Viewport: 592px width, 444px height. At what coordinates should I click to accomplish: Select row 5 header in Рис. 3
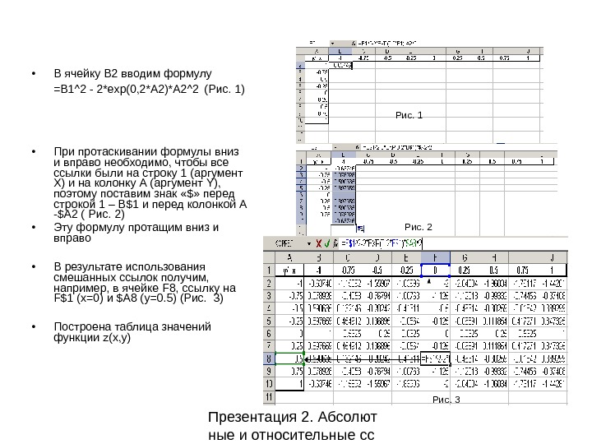coord(269,321)
